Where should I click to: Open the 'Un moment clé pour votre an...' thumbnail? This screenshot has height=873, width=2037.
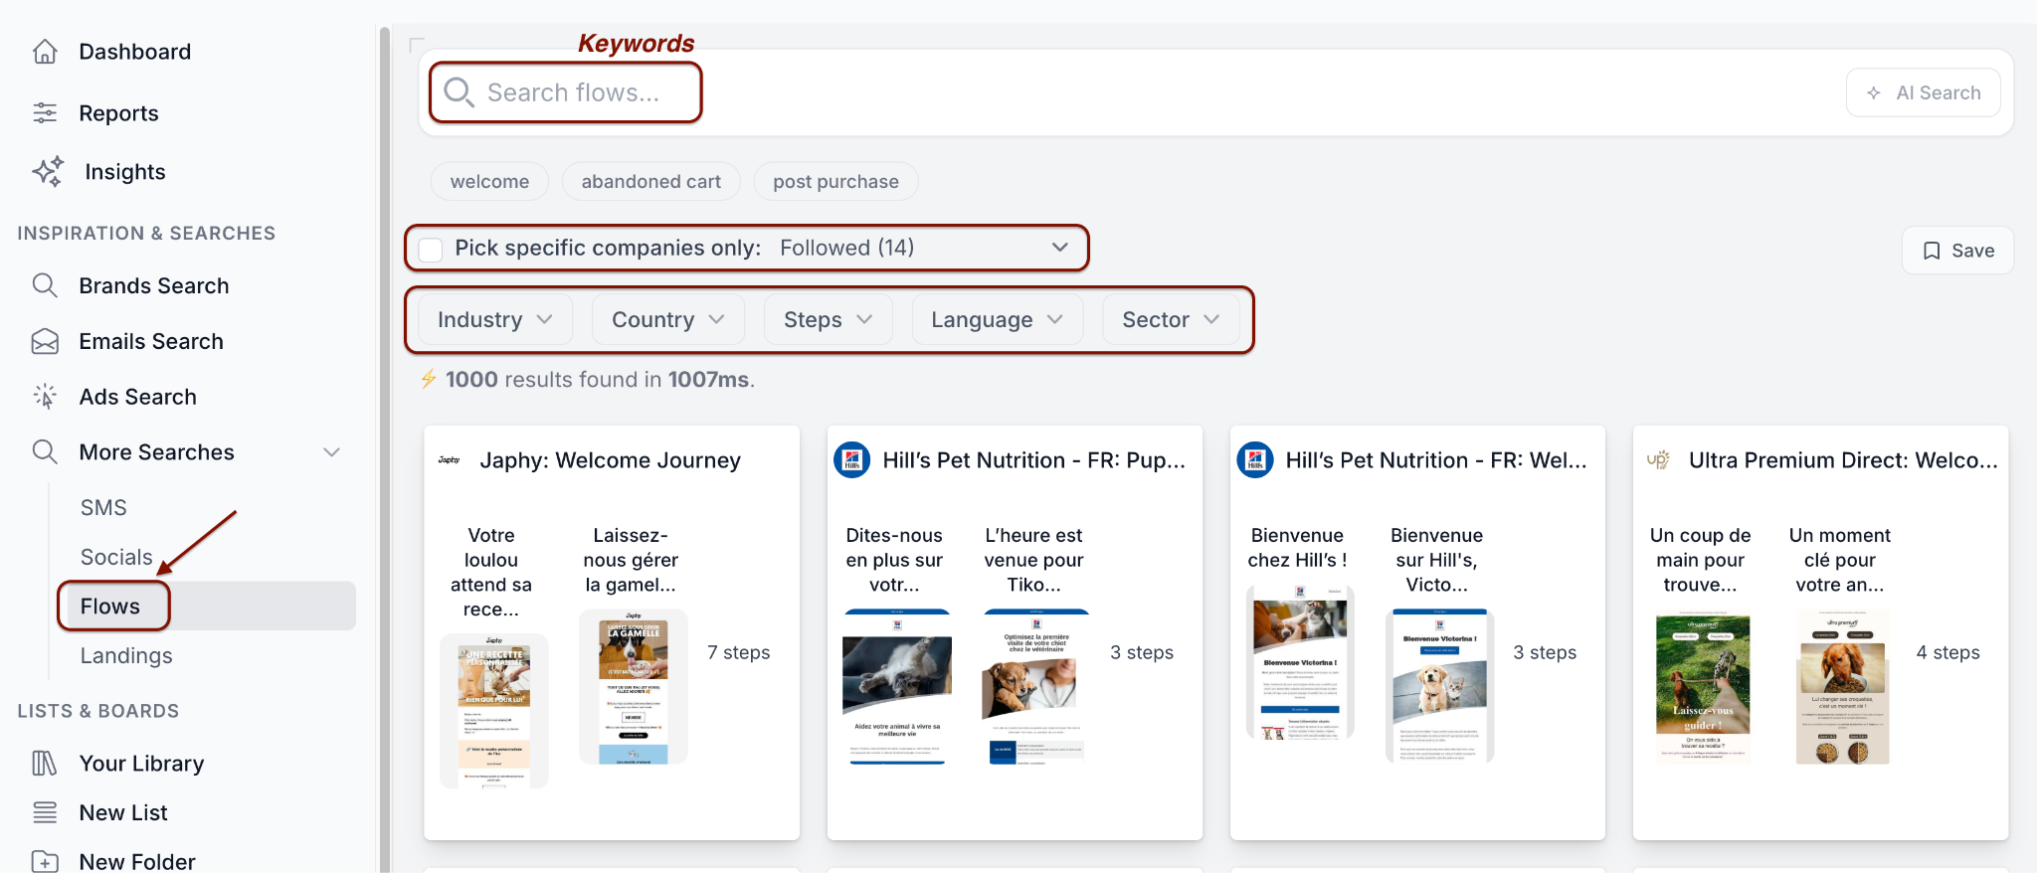pyautogui.click(x=1842, y=687)
